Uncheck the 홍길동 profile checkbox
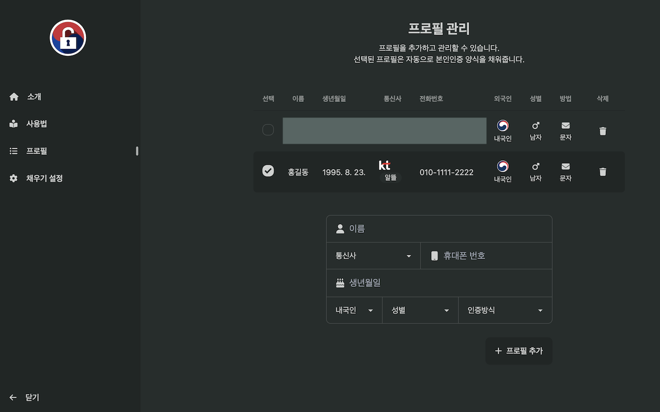Screen dimensions: 660x412 (x=268, y=170)
